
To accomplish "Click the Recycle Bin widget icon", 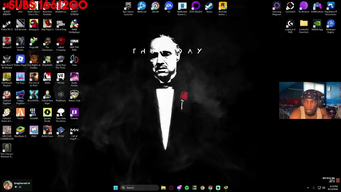I will 338,181.
